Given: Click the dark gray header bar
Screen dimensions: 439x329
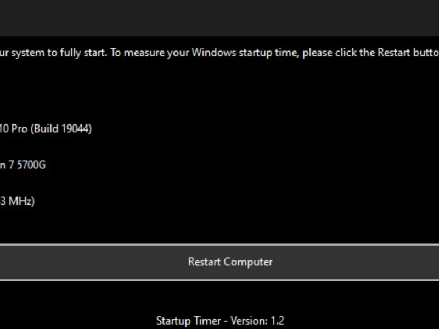Looking at the screenshot, I should [x=219, y=18].
